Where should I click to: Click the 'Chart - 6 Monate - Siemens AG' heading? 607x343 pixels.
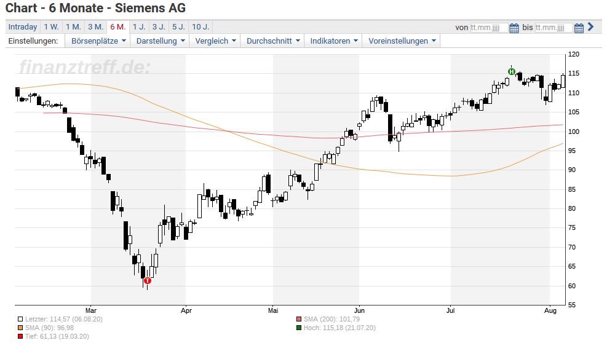point(95,8)
